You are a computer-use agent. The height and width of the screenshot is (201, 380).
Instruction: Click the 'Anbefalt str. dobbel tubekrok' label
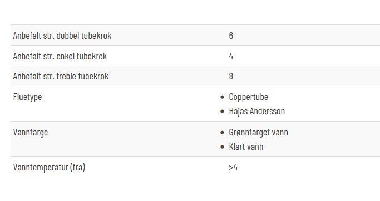tap(62, 36)
